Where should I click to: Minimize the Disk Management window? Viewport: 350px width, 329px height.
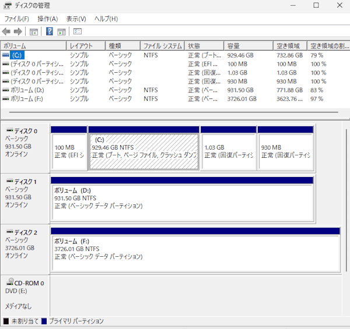[x=293, y=5]
